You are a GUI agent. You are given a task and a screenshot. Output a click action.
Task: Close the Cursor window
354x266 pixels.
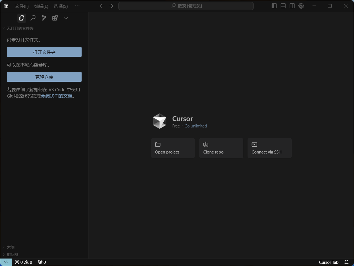(x=346, y=6)
